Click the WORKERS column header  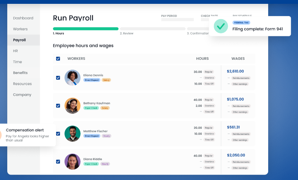tap(76, 59)
